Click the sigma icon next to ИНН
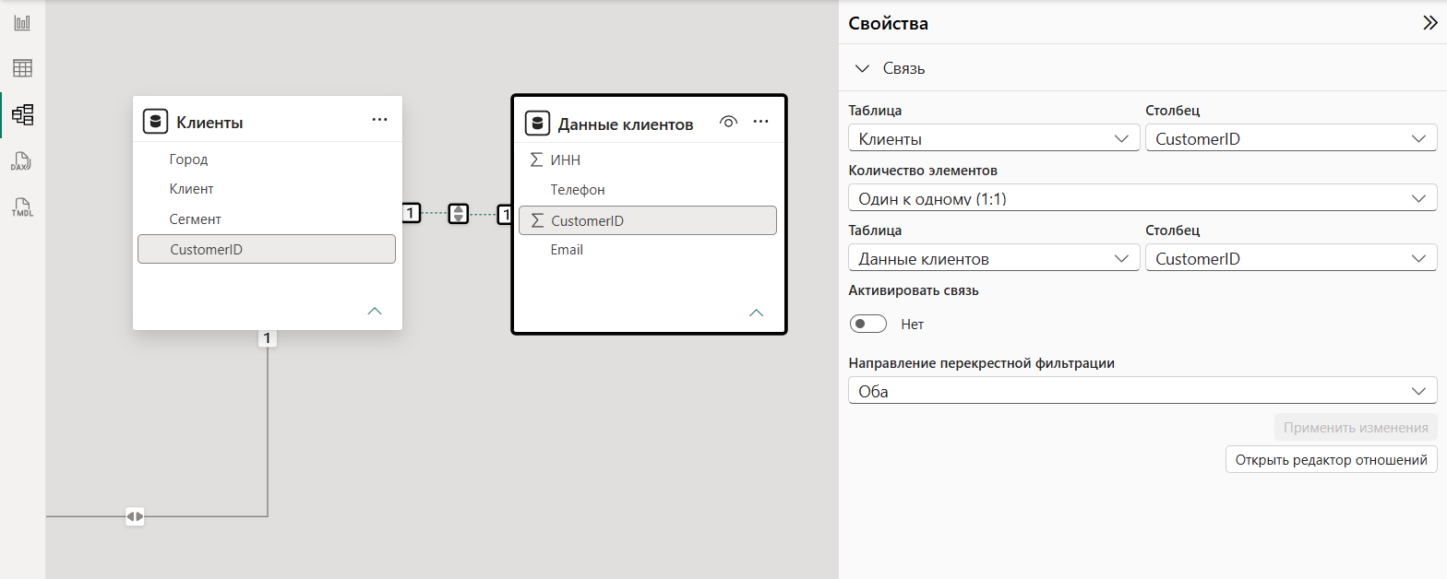The width and height of the screenshot is (1447, 579). pos(537,160)
